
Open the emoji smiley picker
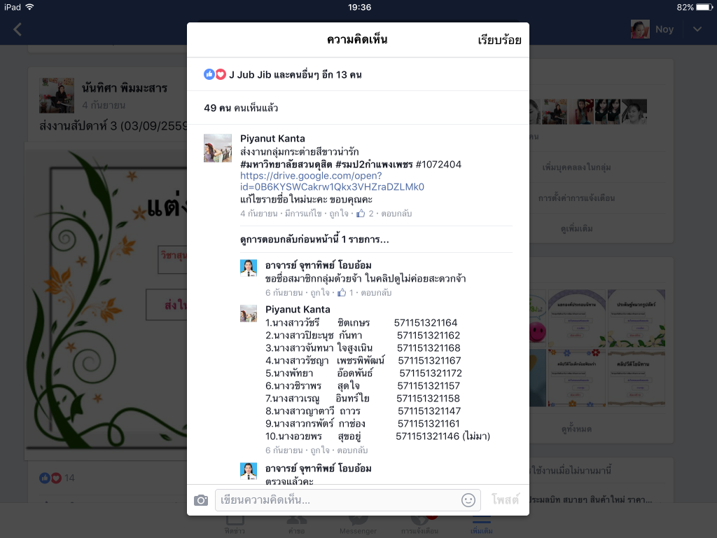click(x=468, y=500)
